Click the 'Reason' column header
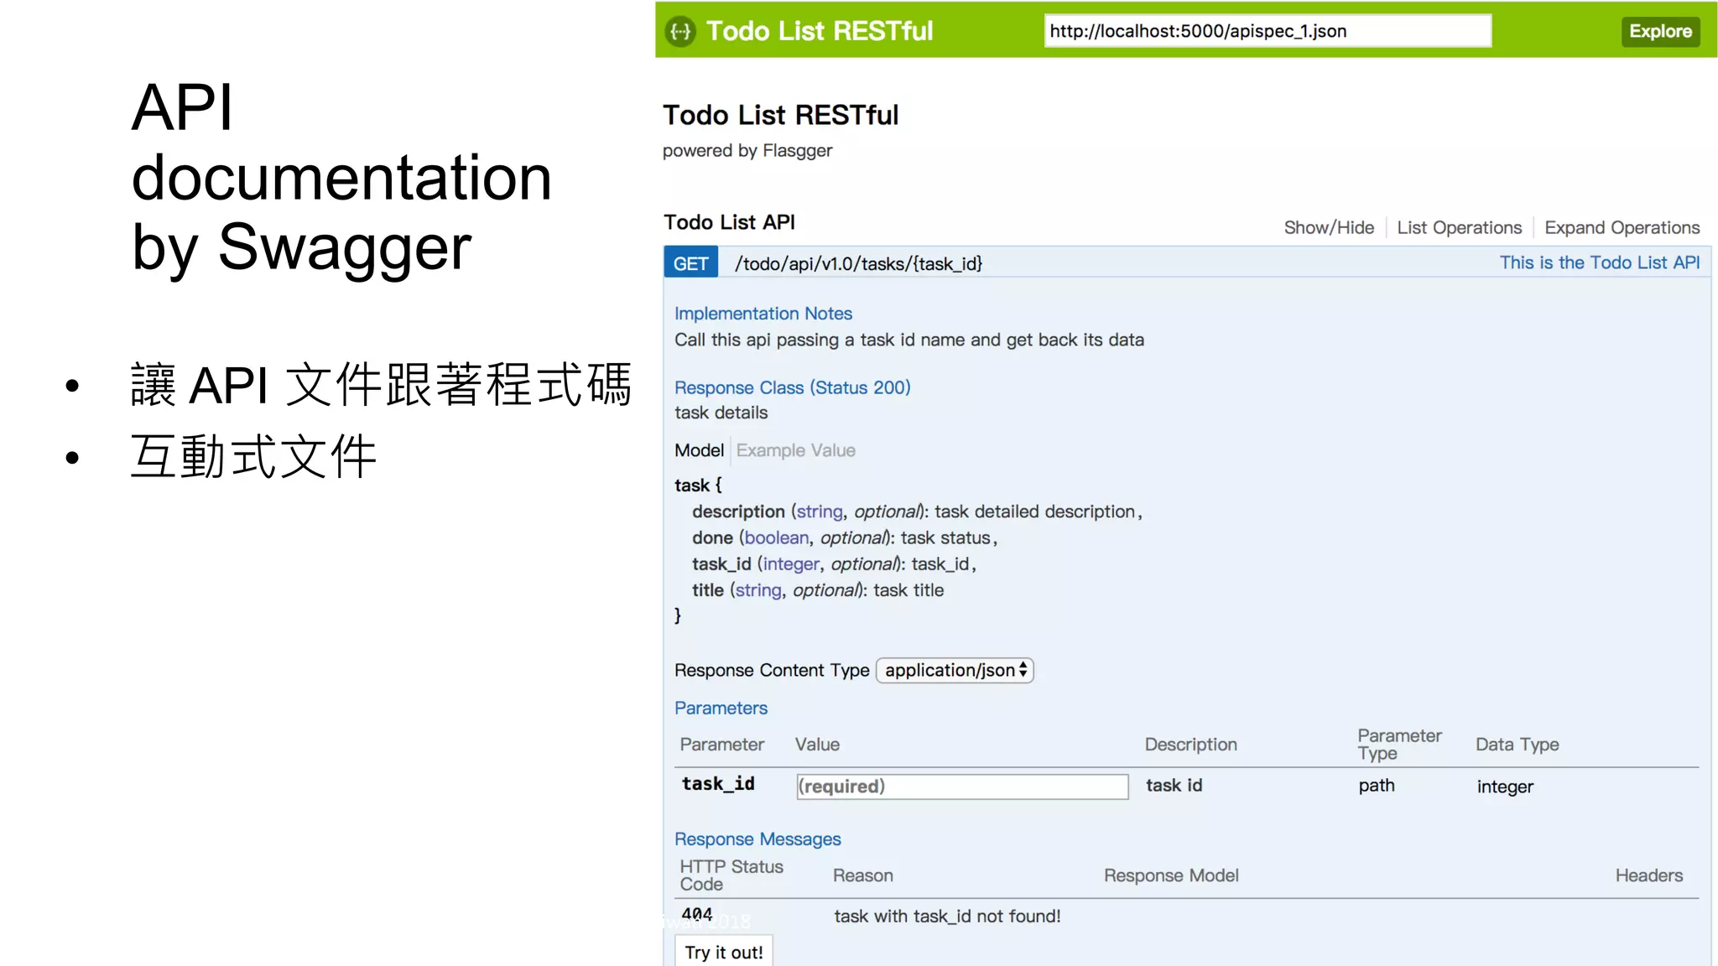Viewport: 1718px width, 966px height. pos(862,875)
